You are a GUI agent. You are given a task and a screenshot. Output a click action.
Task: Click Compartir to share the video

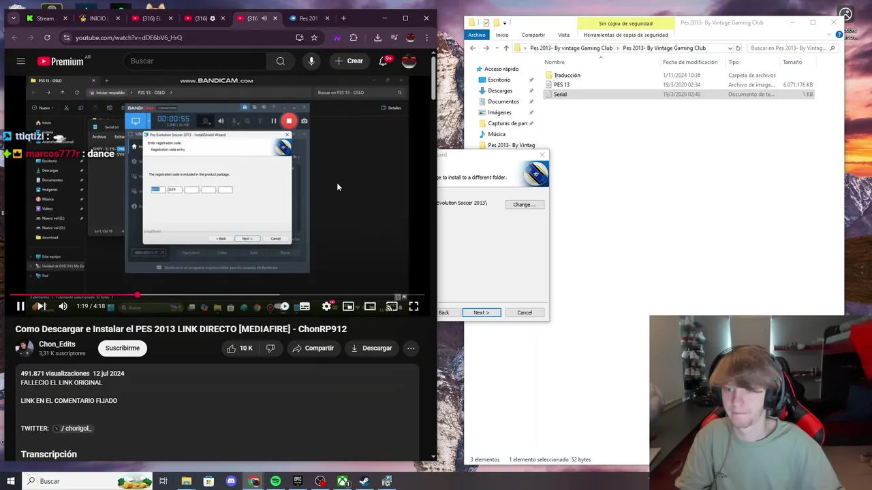coord(313,348)
